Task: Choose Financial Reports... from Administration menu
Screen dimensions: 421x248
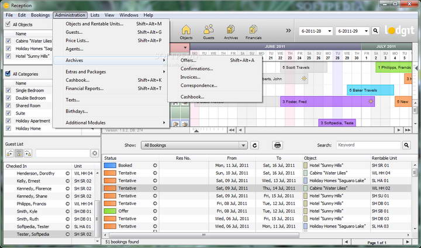Action: [84, 88]
